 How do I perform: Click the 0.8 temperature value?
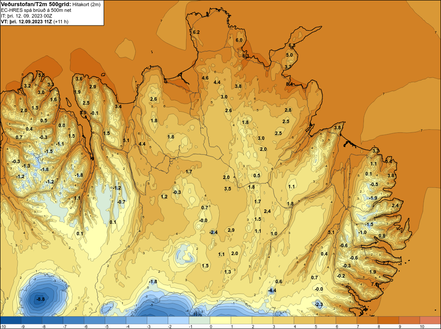[381, 236]
